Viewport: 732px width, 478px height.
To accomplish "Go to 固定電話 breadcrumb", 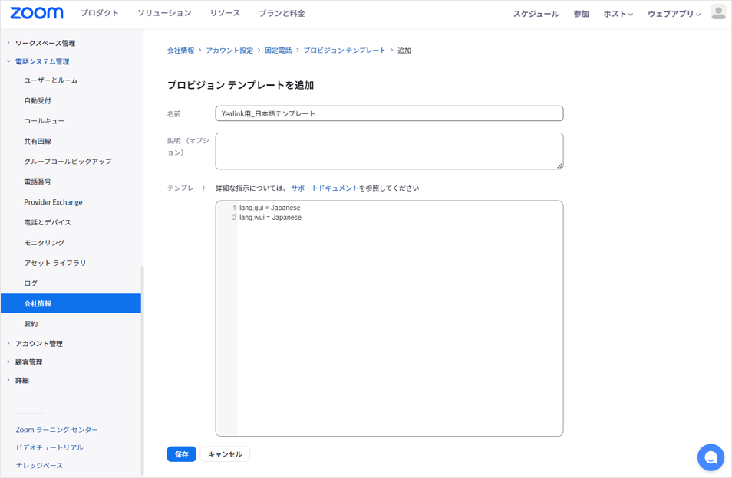I will tap(279, 51).
